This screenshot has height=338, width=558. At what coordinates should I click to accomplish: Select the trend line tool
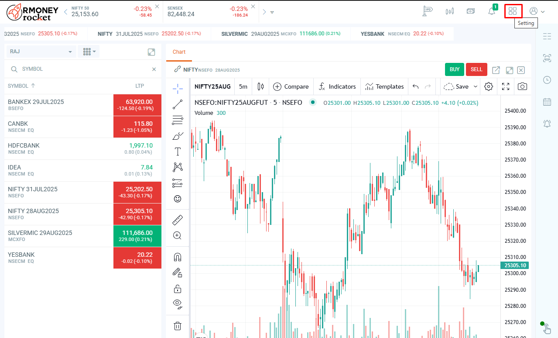coord(178,104)
